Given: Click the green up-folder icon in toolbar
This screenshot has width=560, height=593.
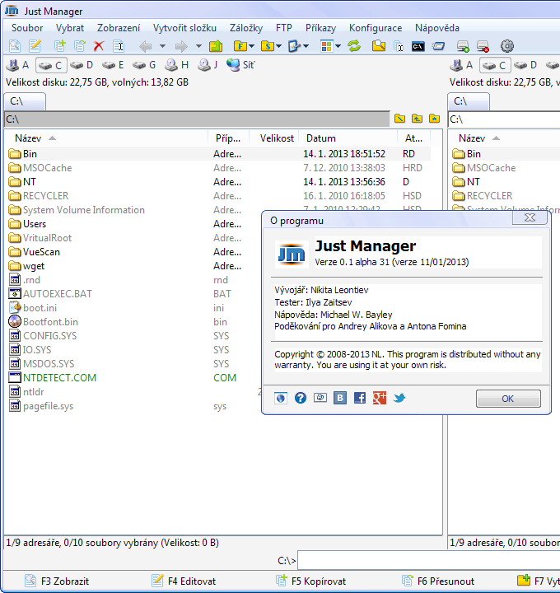Looking at the screenshot, I should pyautogui.click(x=216, y=46).
